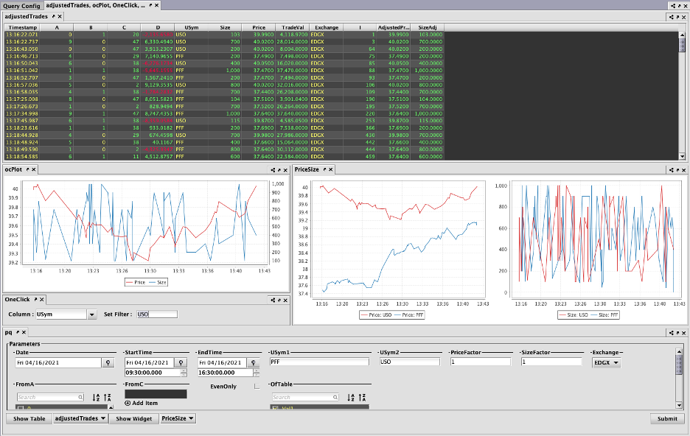The width and height of the screenshot is (690, 436).
Task: Toggle the EvenOnly checkbox
Action: pyautogui.click(x=257, y=387)
